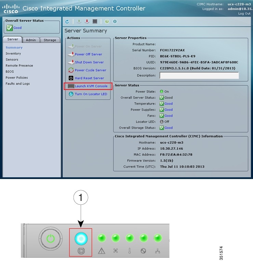The image size is (253, 268).
Task: Click the IP address 10.30.27.146
Action: (171, 149)
